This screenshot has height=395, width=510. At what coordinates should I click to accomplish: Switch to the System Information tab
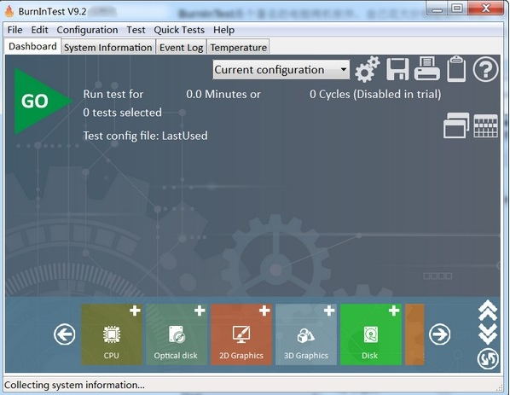point(108,48)
